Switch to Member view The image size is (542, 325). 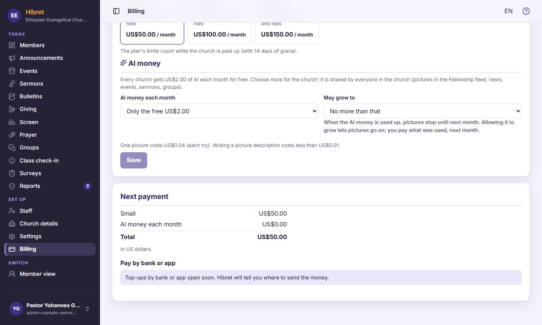[x=50, y=274]
